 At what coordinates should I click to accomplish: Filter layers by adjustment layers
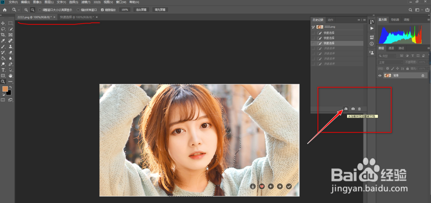407,56
